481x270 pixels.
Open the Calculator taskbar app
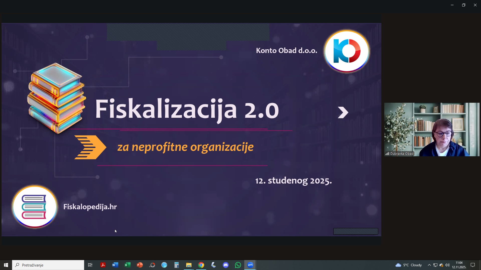click(x=177, y=265)
